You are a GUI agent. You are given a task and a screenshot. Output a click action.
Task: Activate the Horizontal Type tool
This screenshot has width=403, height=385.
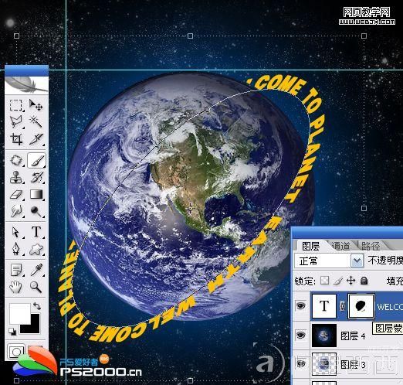tap(36, 231)
